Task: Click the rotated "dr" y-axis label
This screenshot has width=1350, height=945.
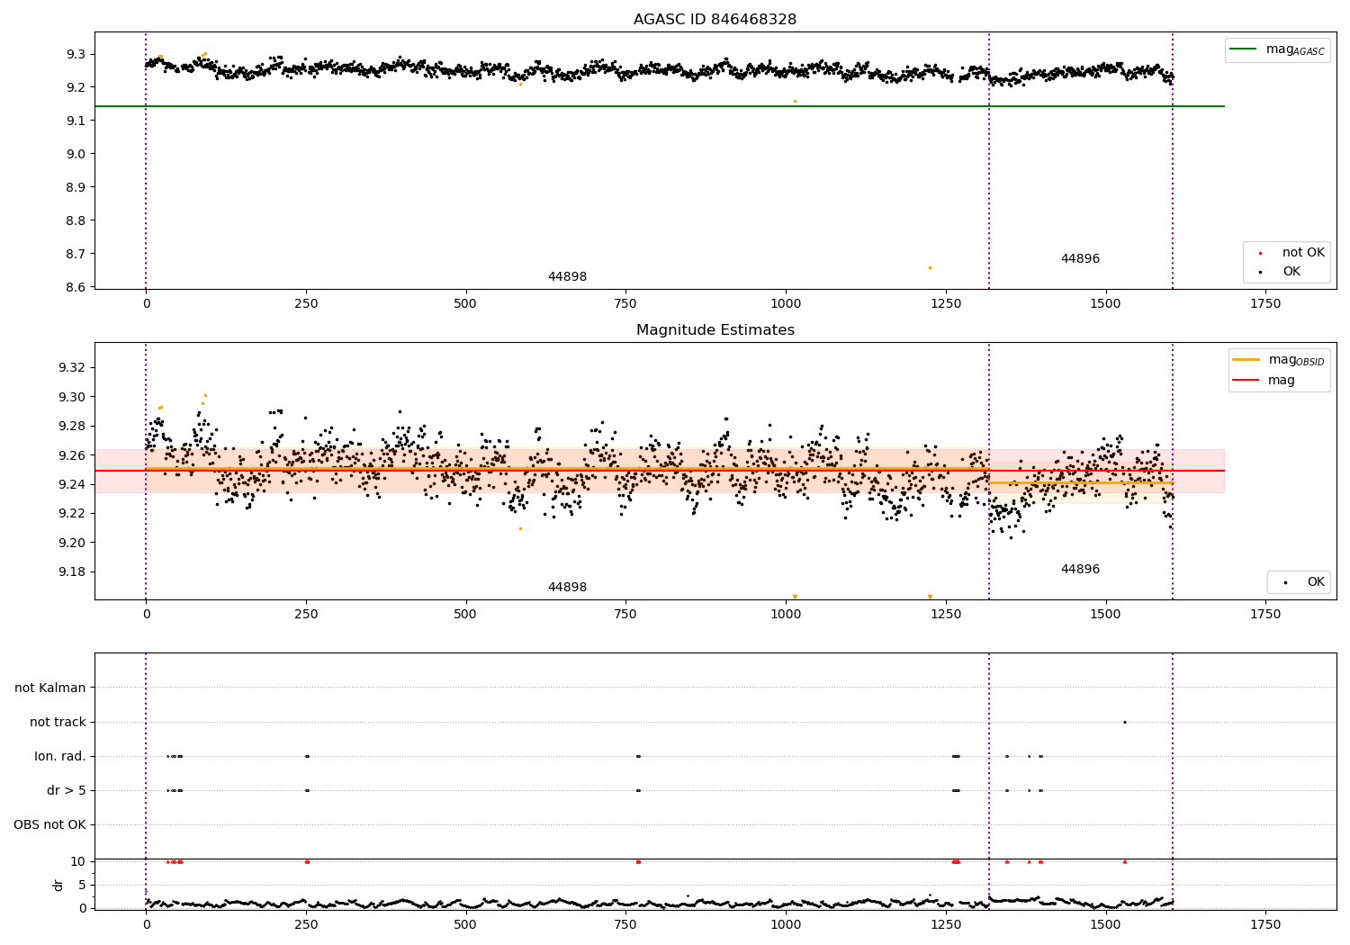Action: pos(58,885)
